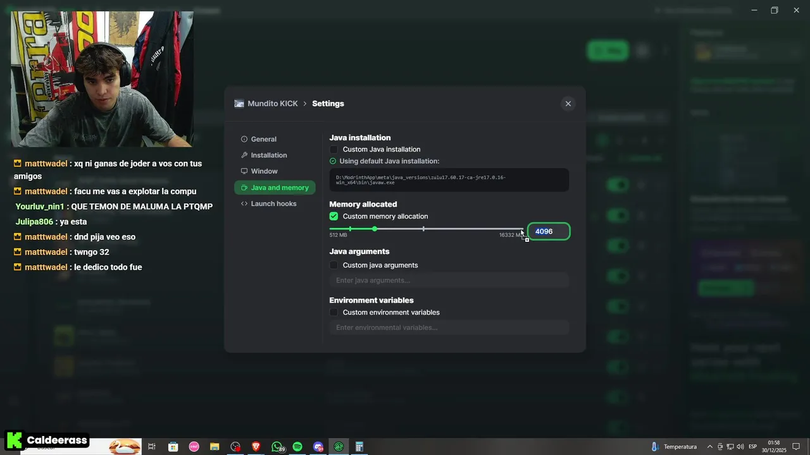The image size is (810, 455).
Task: Open File Explorer from taskbar
Action: (215, 447)
